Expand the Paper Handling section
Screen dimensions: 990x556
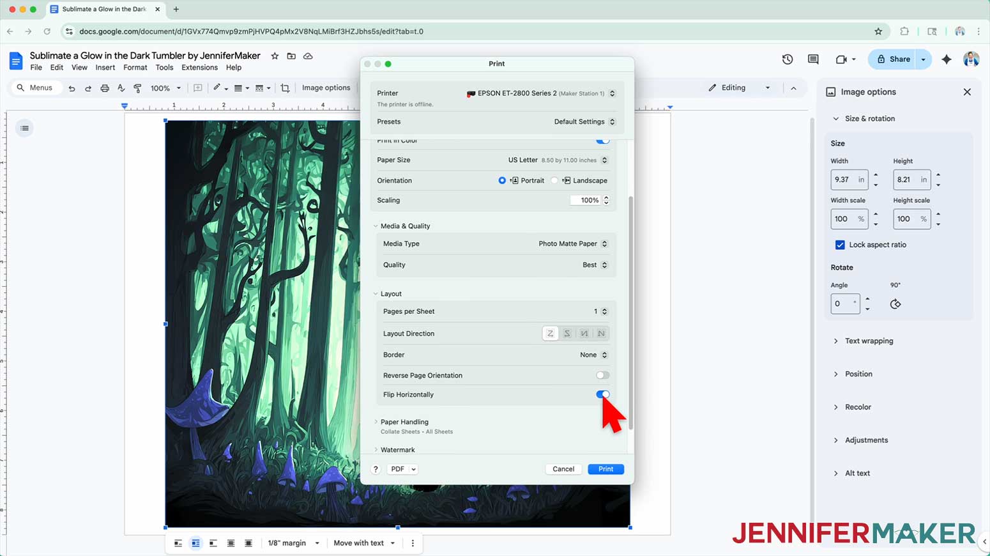click(376, 422)
